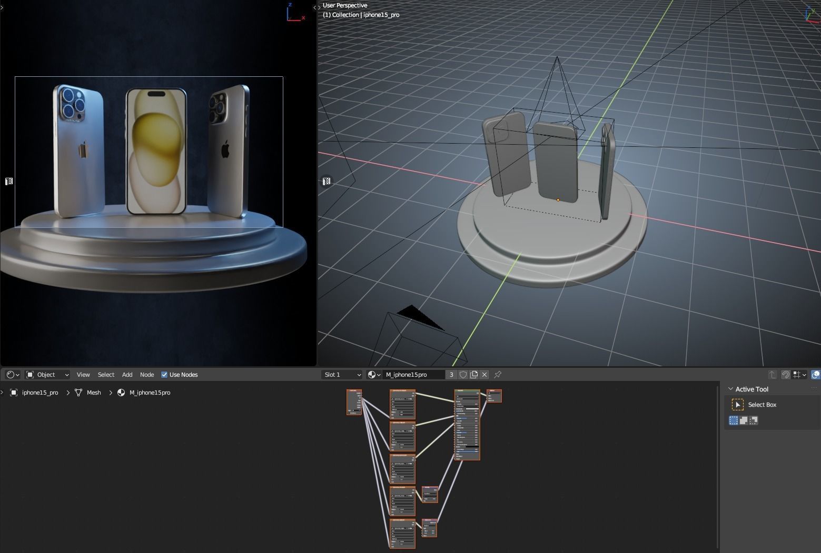
Task: Toggle the Use Nodes checkbox
Action: [164, 375]
